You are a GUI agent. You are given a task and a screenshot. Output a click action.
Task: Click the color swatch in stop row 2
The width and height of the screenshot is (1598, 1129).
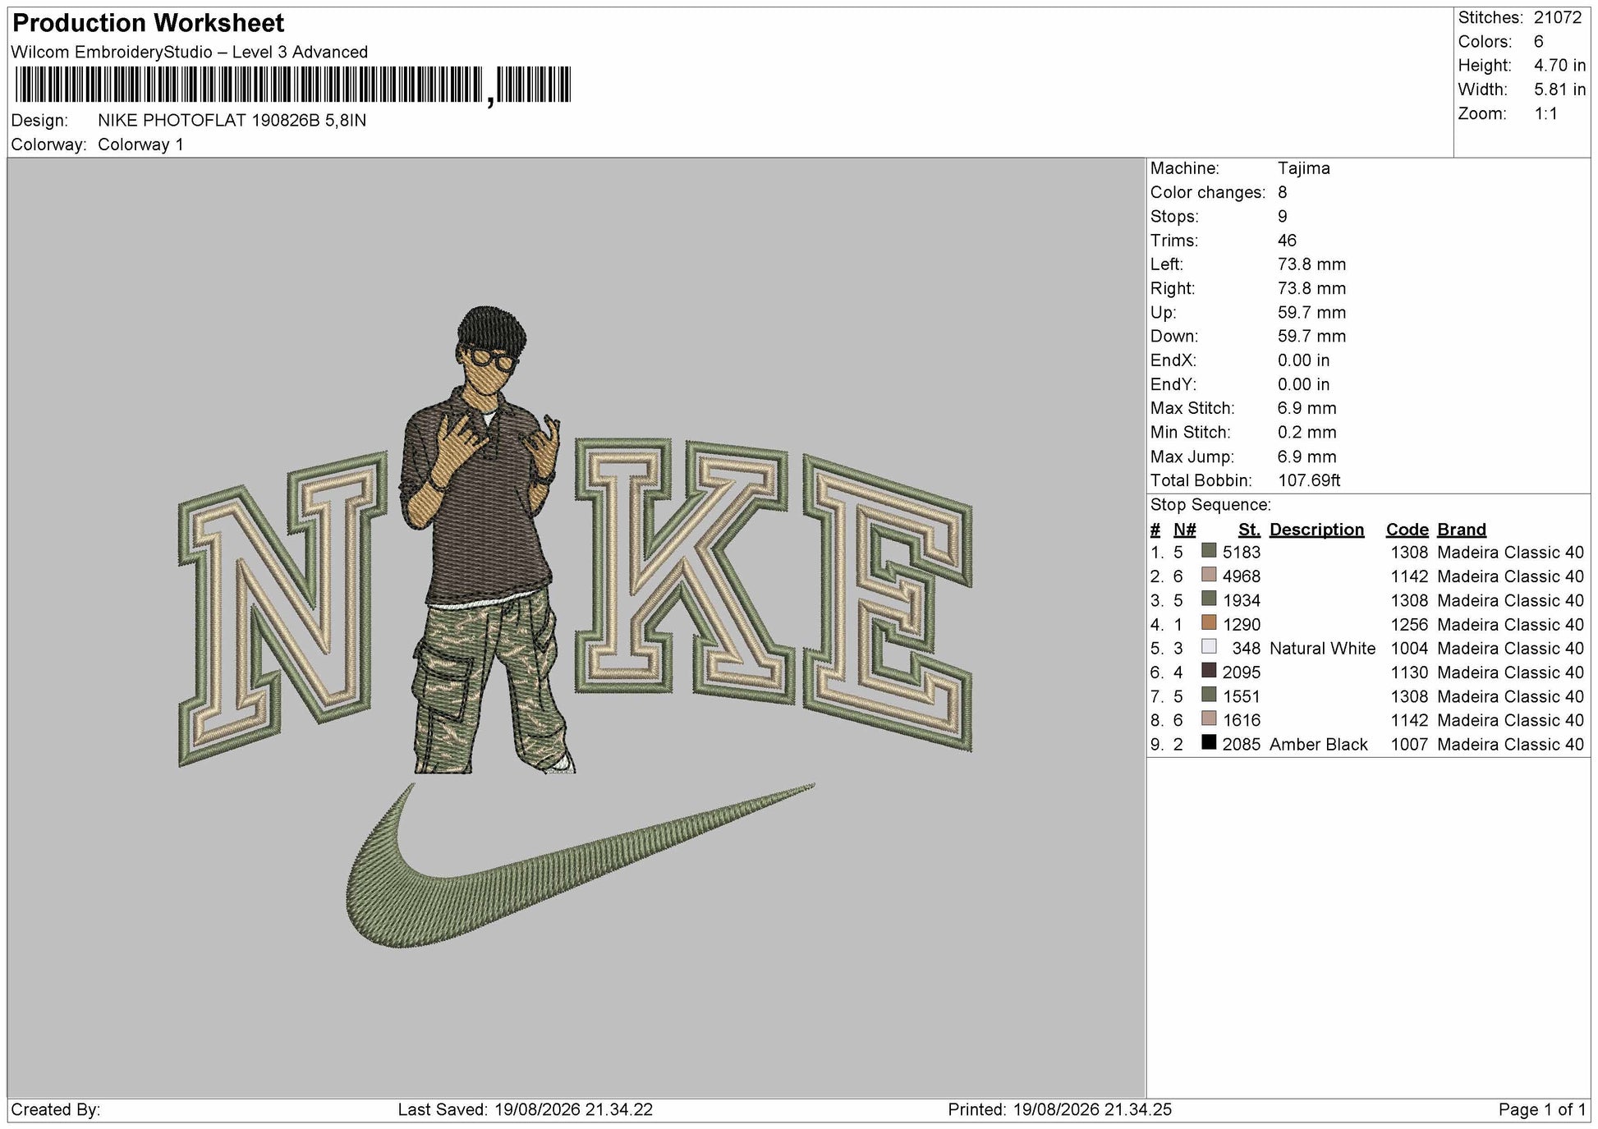point(1208,575)
